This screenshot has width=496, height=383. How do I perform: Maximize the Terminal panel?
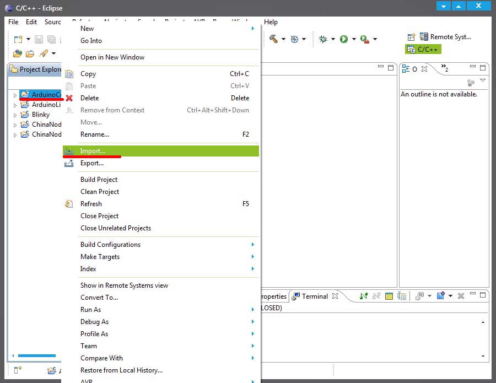pos(483,295)
